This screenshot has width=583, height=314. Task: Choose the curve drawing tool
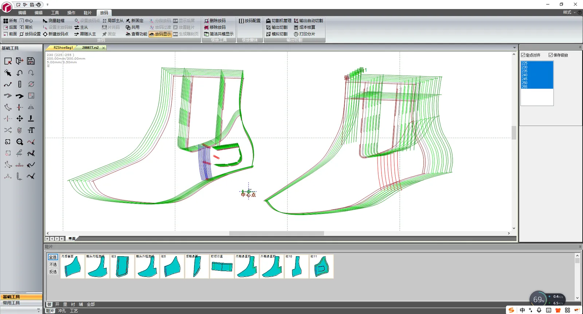tap(8, 84)
